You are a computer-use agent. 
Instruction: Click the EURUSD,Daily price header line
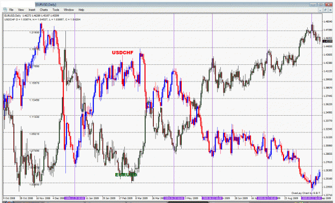[x=32, y=16]
